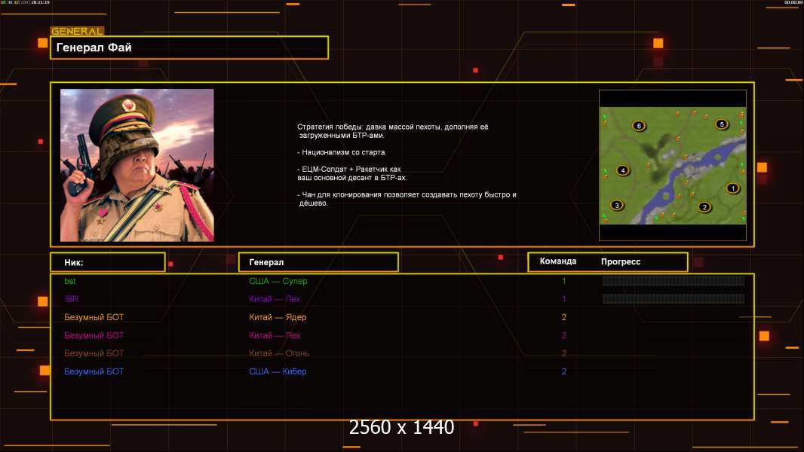Click the loading progress bar for bst
The height and width of the screenshot is (452, 804).
tap(673, 281)
